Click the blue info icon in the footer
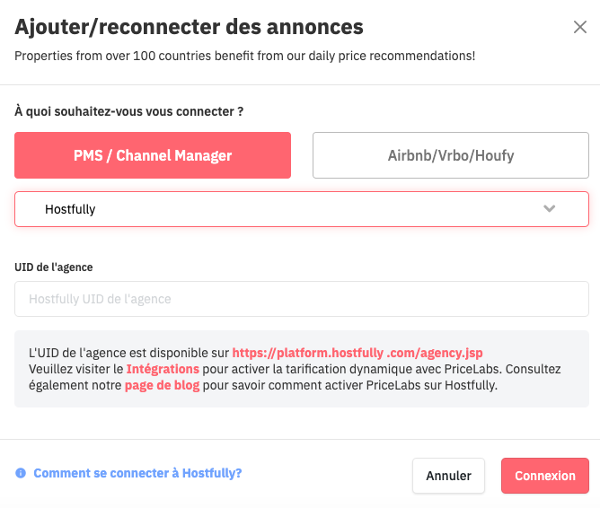 tap(21, 473)
